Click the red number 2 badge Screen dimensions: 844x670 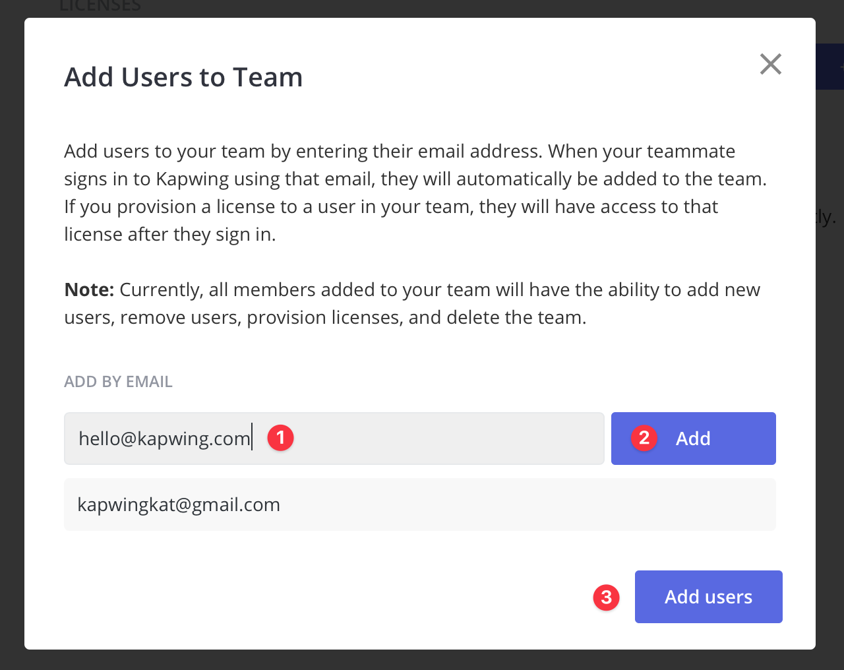(x=644, y=438)
